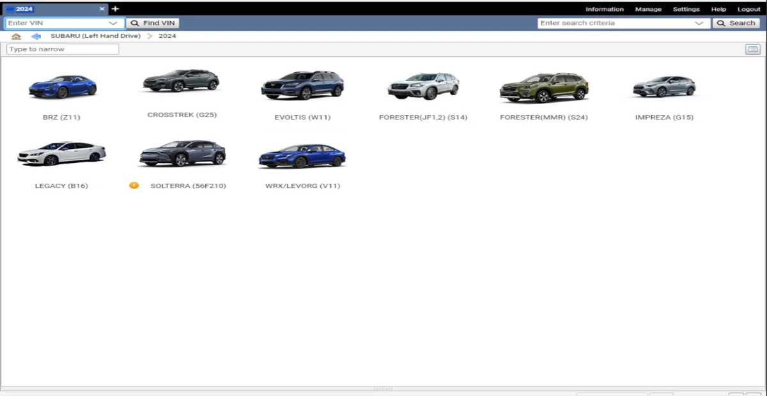Screen dimensions: 767x396
Task: Open the Help menu
Action: (x=718, y=10)
